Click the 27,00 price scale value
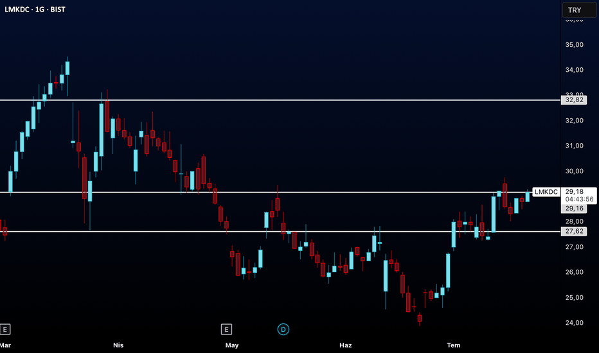This screenshot has height=353, width=599. [x=574, y=247]
